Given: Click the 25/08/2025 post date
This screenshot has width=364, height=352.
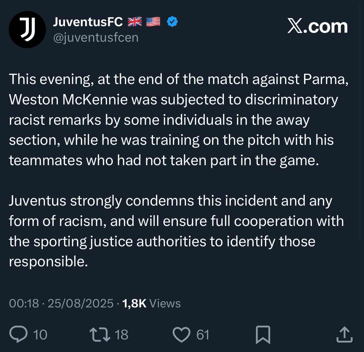Looking at the screenshot, I should pyautogui.click(x=81, y=304).
